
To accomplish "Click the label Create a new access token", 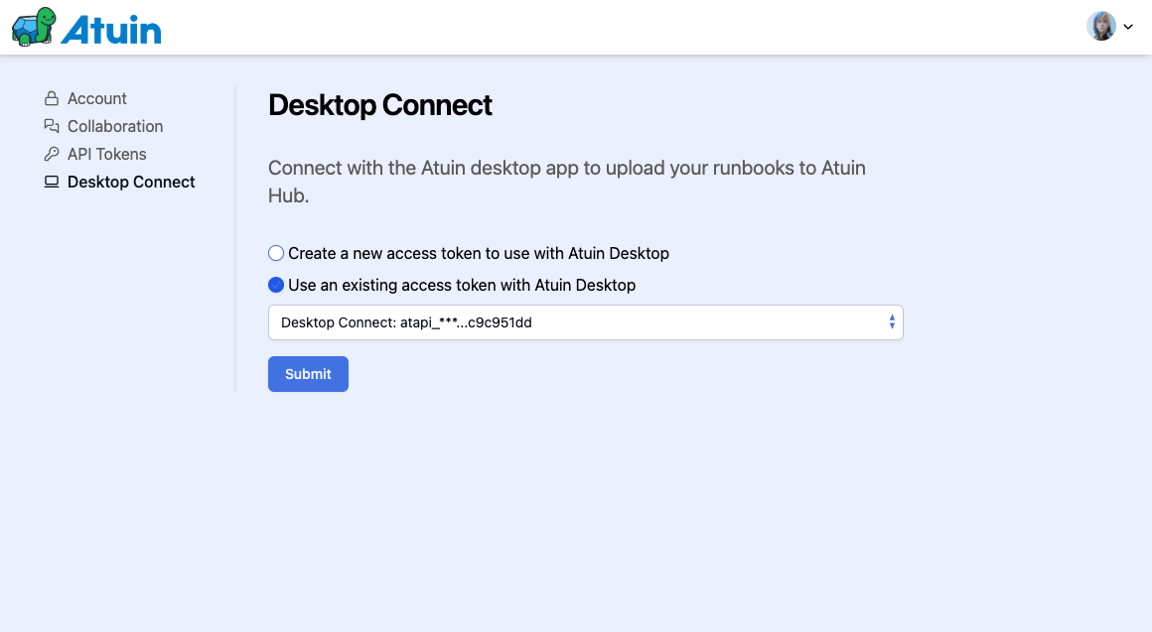I will pos(479,253).
